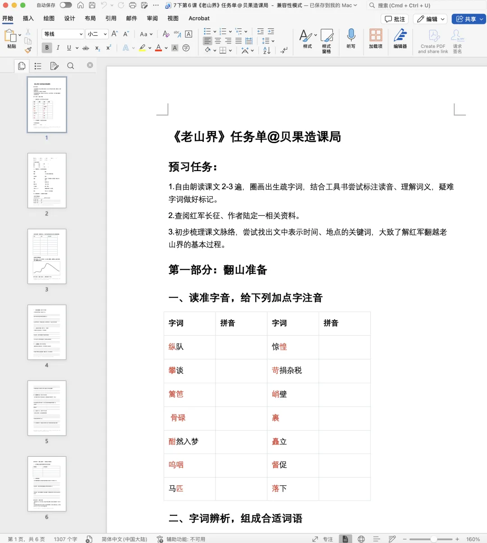Show the thumbnails pane tab
Viewport: 487px width, 543px height.
point(21,66)
